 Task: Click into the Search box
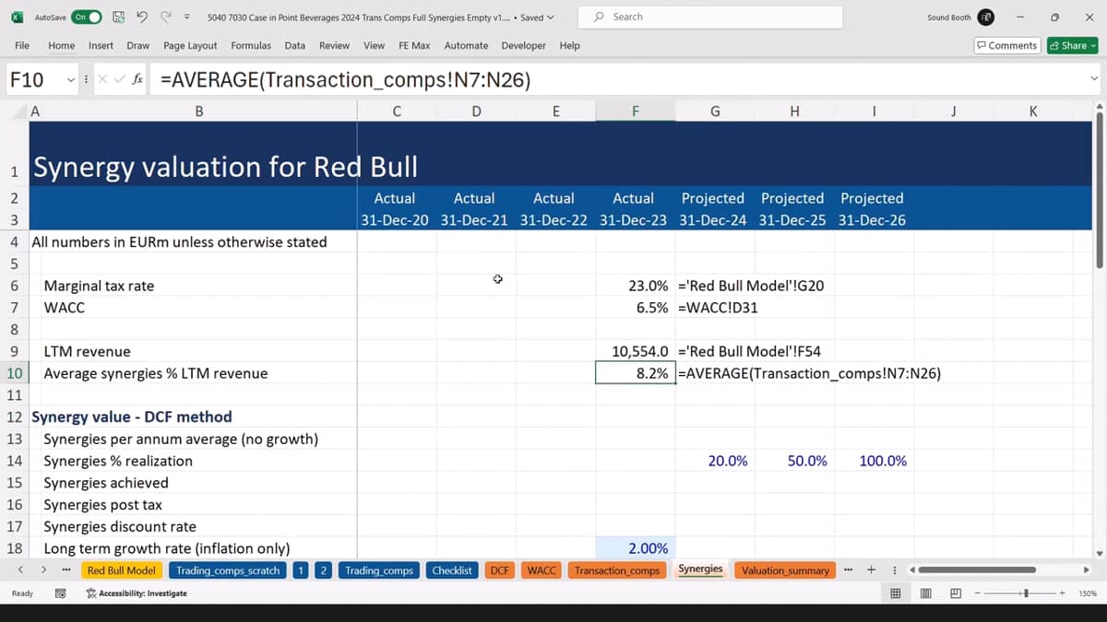(710, 18)
